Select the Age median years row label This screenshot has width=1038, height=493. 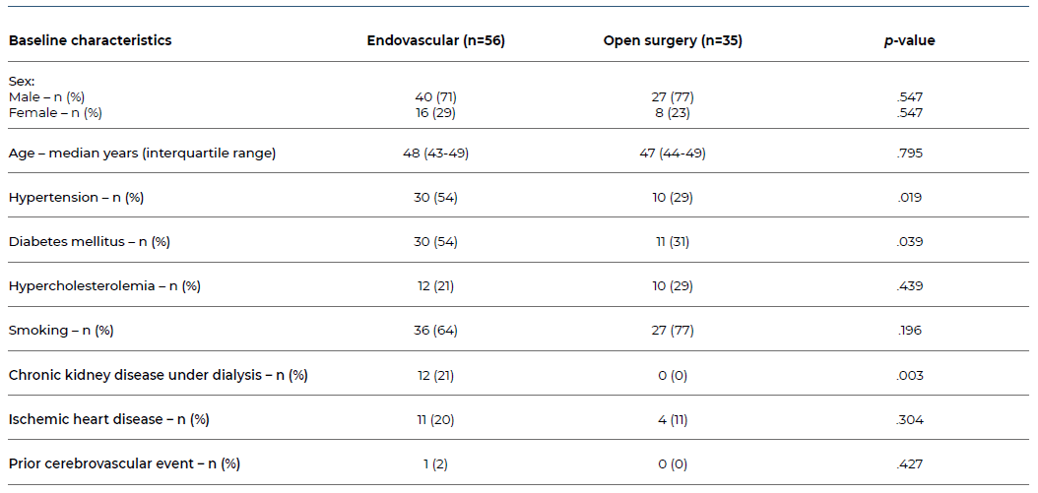(142, 154)
